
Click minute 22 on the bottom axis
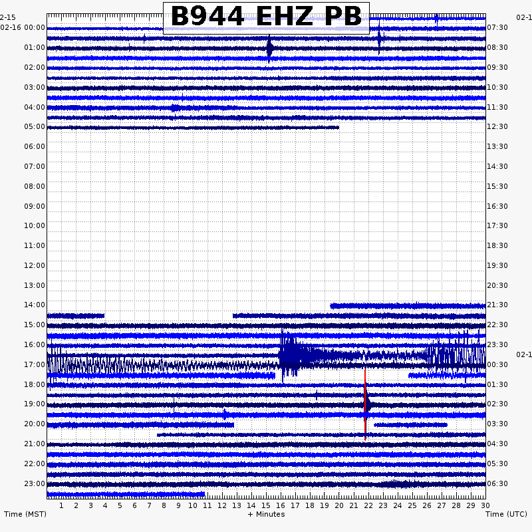[368, 505]
